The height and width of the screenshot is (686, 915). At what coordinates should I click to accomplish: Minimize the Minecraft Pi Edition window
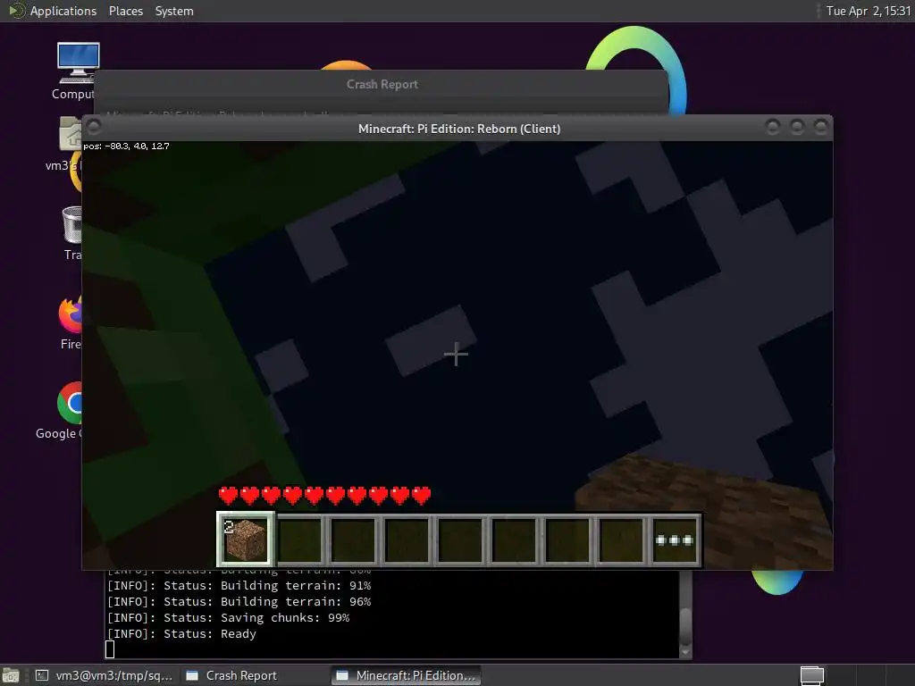773,127
